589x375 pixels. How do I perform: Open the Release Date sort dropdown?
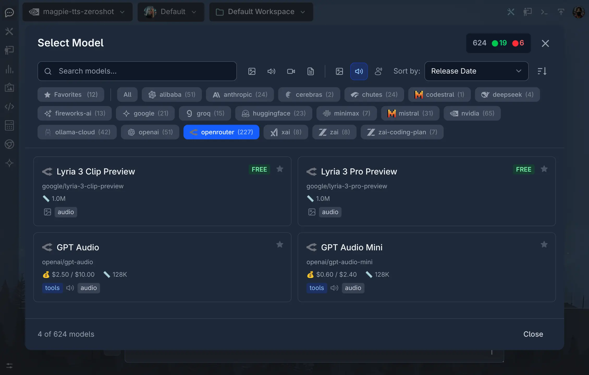[x=476, y=71]
